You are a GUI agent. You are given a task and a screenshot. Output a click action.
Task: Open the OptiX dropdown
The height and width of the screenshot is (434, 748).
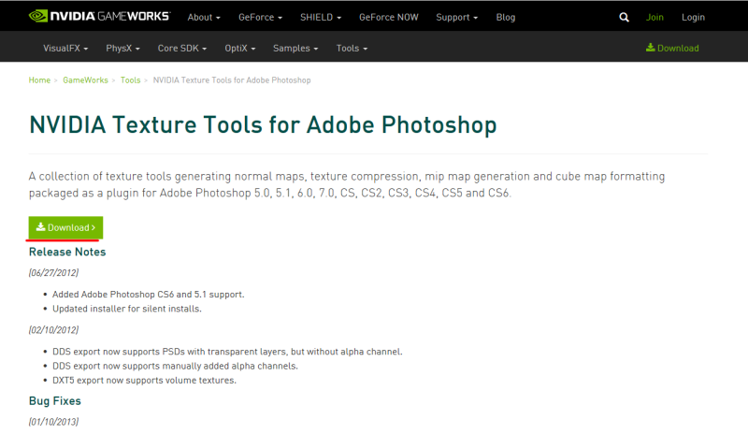(x=240, y=49)
